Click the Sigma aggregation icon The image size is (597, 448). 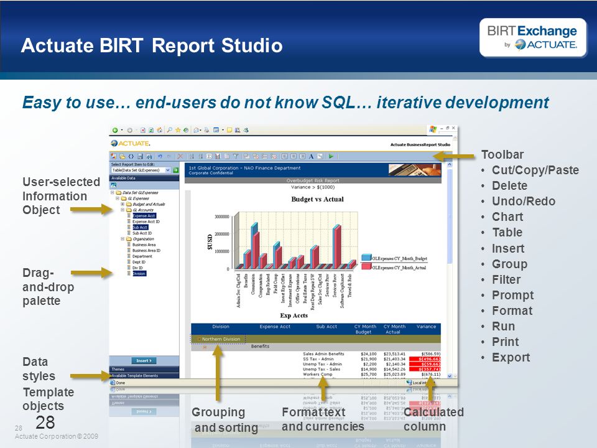pos(209,156)
